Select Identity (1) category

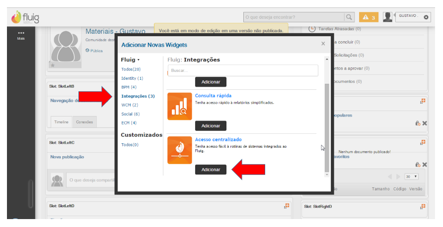click(132, 78)
